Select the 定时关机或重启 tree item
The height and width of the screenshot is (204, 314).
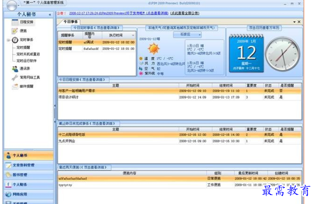coord(28,54)
